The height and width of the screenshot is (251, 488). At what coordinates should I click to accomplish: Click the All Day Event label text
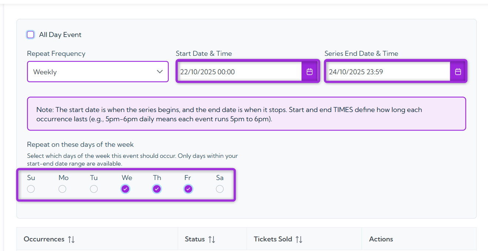click(60, 35)
